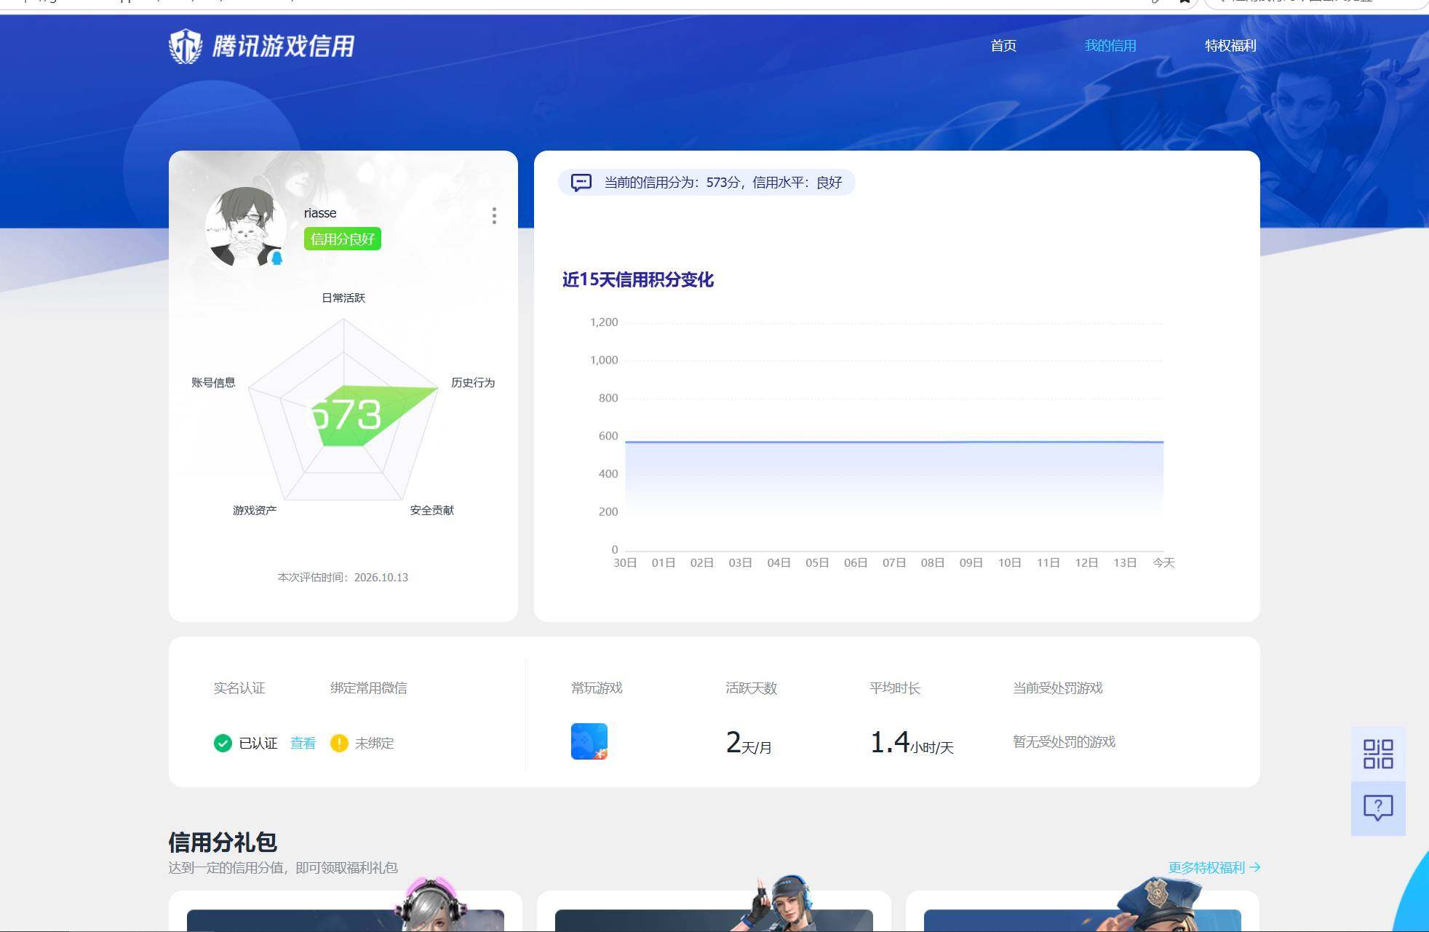Open the help question floating button
Screen dimensions: 1429x932
point(1378,808)
